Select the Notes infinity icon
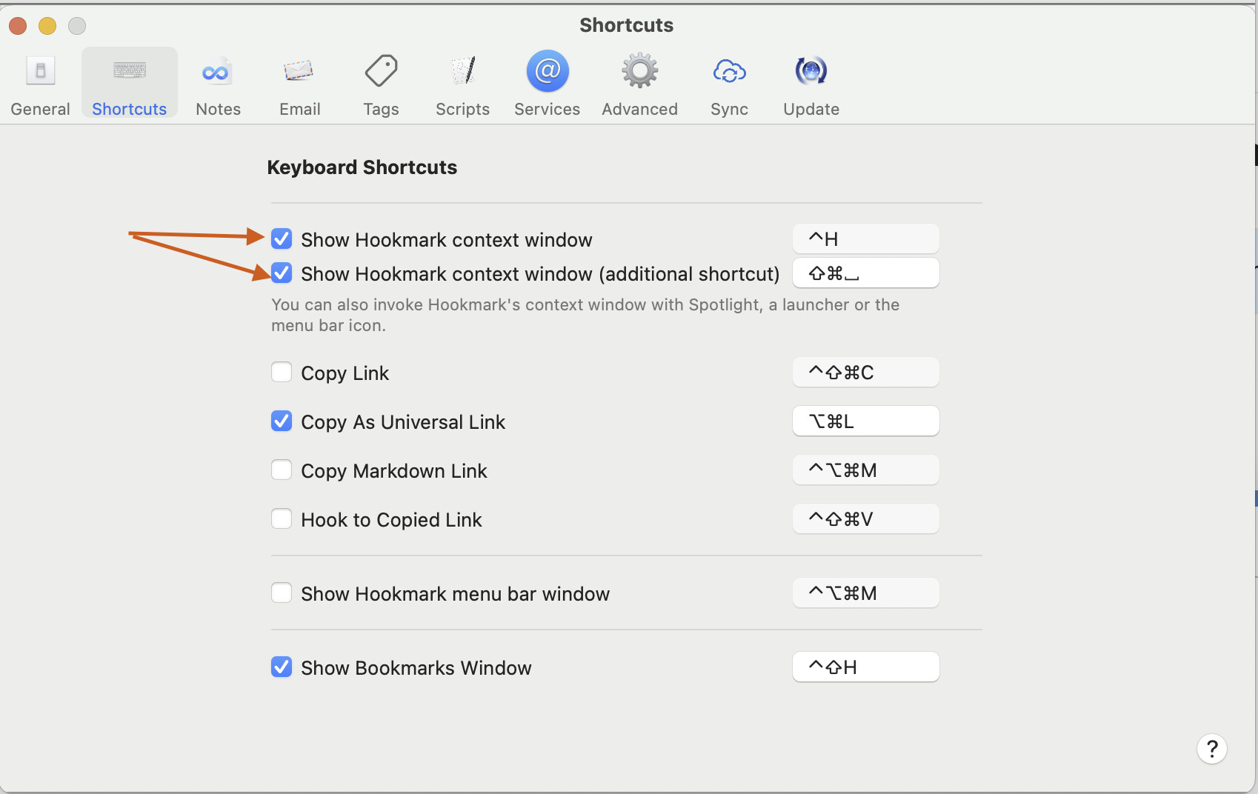The width and height of the screenshot is (1258, 794). click(217, 72)
